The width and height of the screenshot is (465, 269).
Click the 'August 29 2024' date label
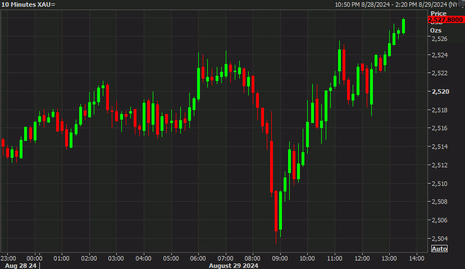(234, 266)
